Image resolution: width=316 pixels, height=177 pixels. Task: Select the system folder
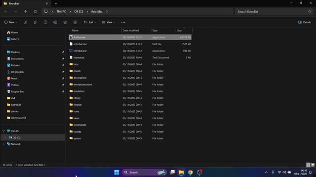tap(130, 139)
